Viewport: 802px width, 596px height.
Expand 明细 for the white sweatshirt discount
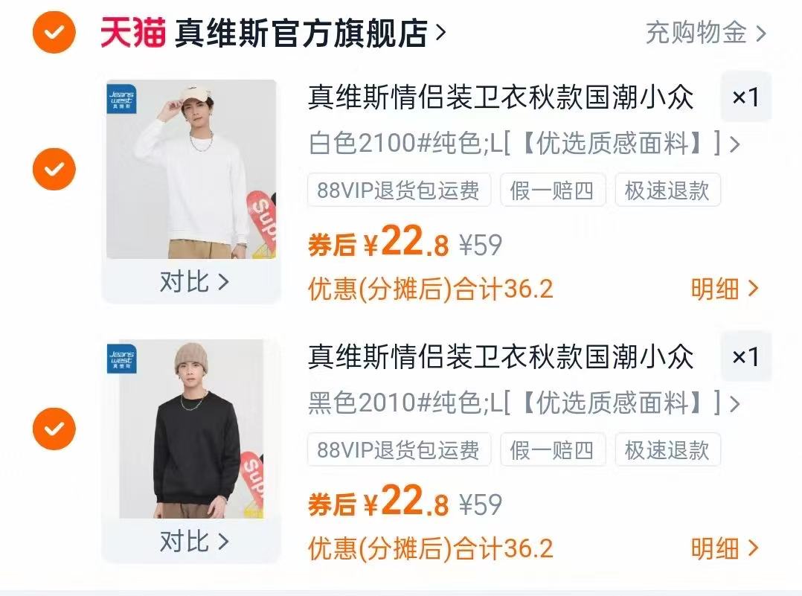coord(725,289)
